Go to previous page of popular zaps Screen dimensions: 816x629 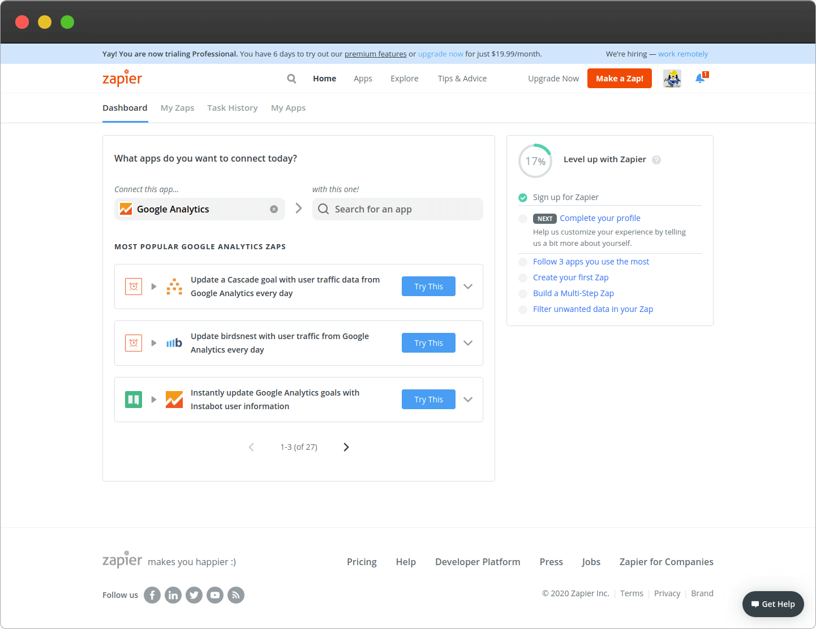tap(251, 447)
